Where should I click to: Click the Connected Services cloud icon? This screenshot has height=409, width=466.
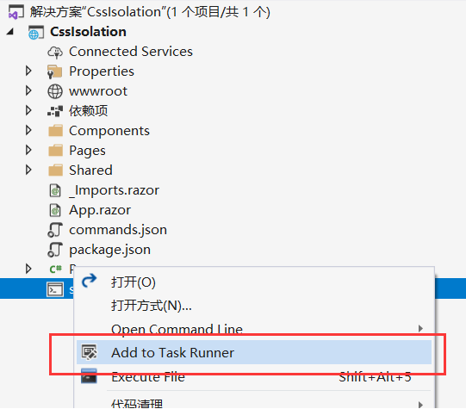[x=55, y=52]
